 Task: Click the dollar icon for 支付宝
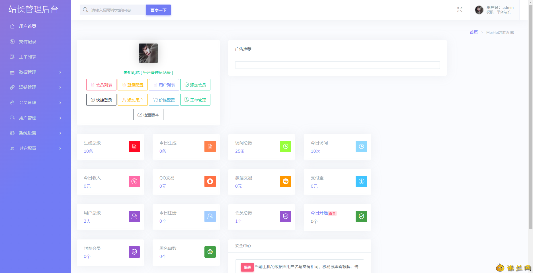(361, 181)
